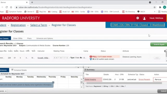Go to the Select a Term breadcrumb
Screen dimensions: 167x94
(39, 25)
